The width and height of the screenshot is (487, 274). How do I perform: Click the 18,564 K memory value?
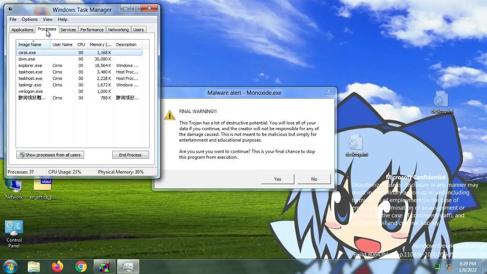click(x=103, y=65)
